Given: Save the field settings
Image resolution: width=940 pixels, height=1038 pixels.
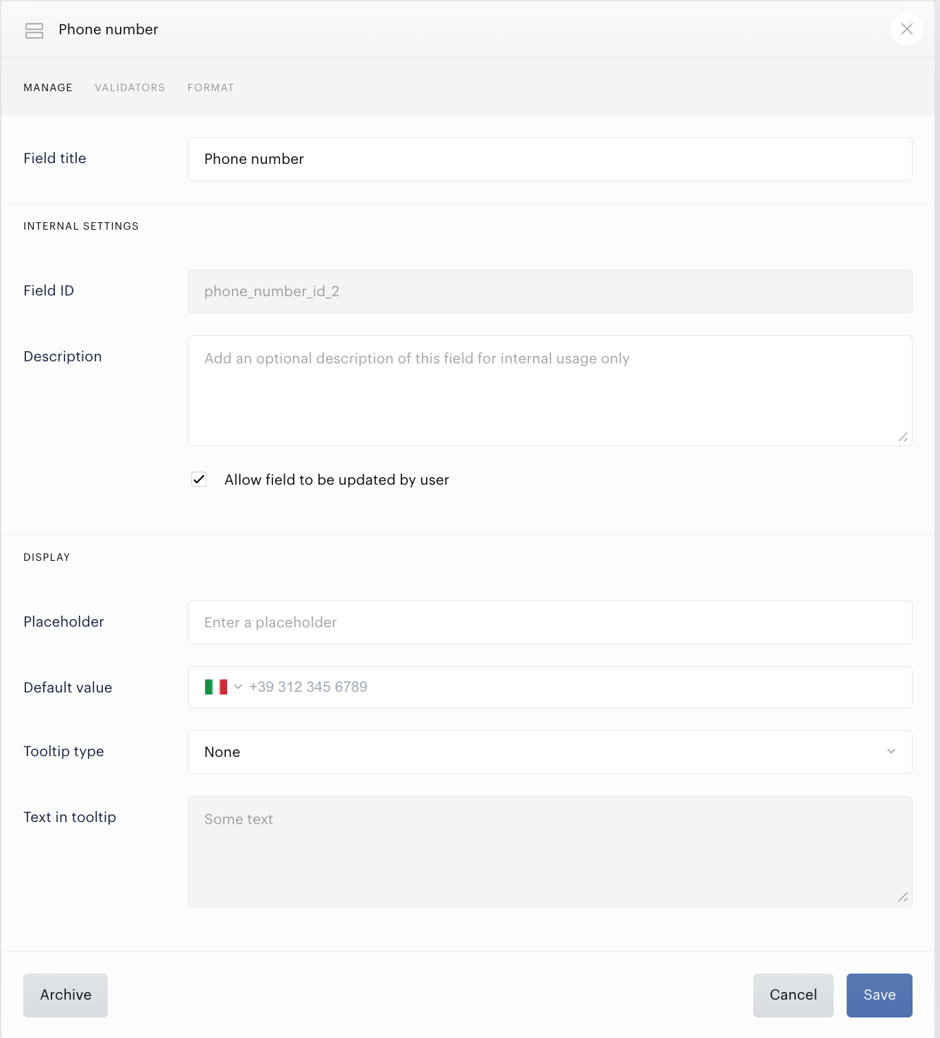Looking at the screenshot, I should pos(879,995).
